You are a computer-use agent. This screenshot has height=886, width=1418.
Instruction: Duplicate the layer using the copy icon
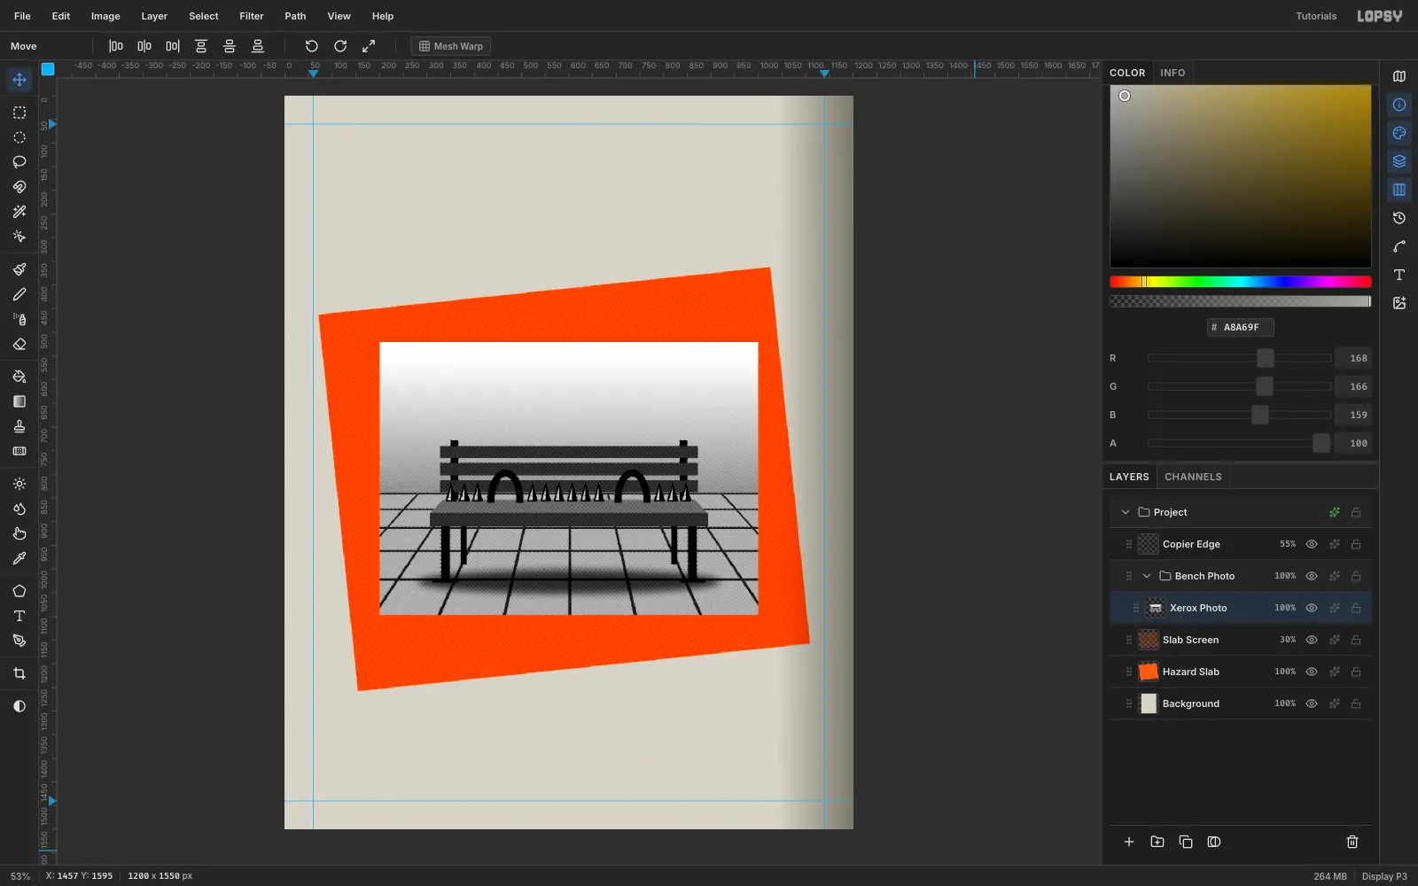pyautogui.click(x=1186, y=842)
